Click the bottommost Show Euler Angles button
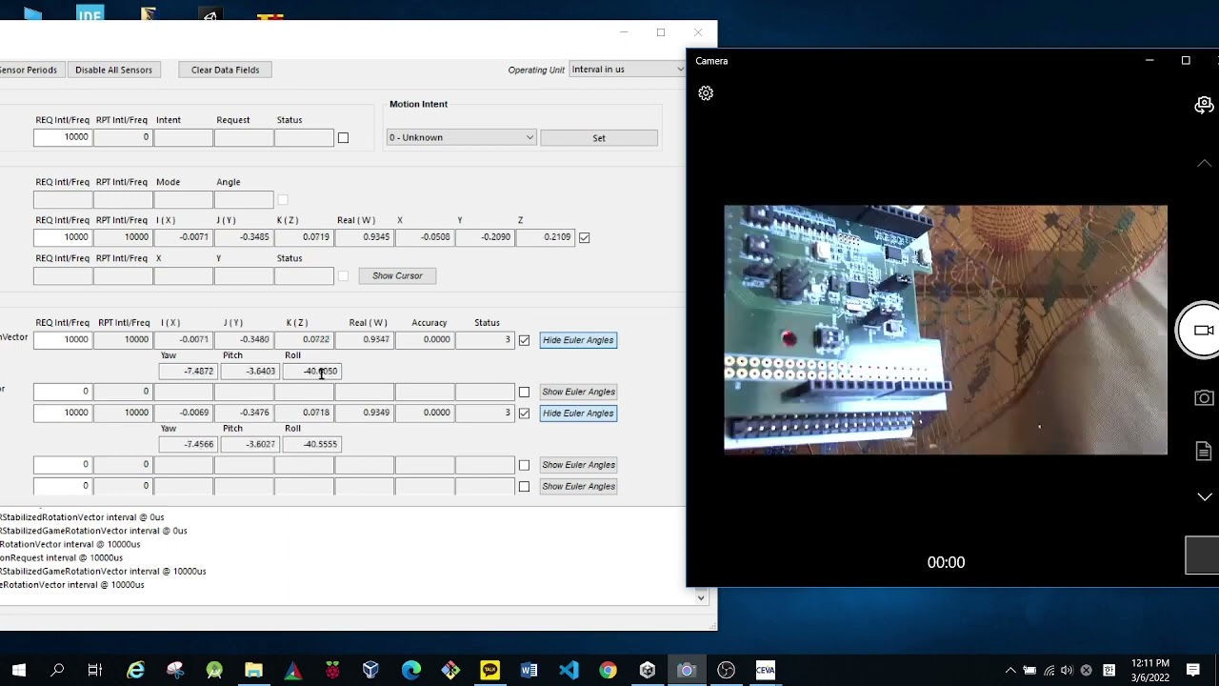Screen dimensions: 1219x686 coord(578,486)
